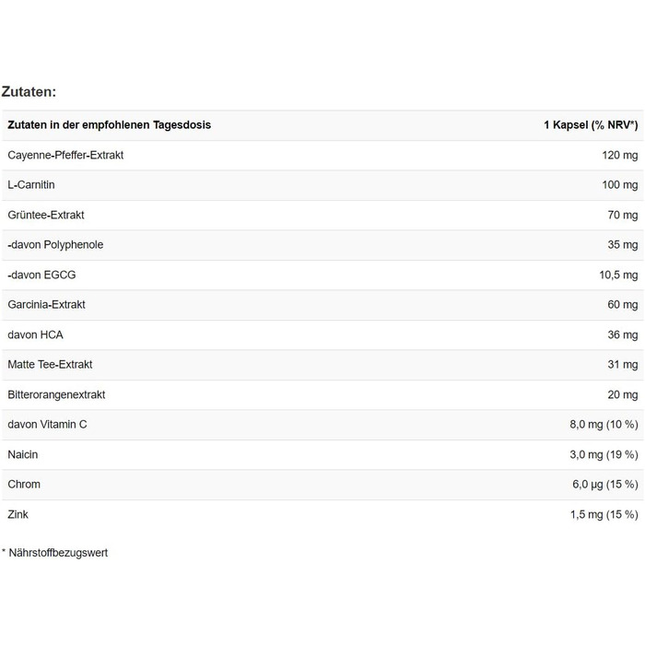Screen dimensions: 645x645
Task: Click the '1 Kapsel (% NRV*)' column header
Action: (590, 124)
